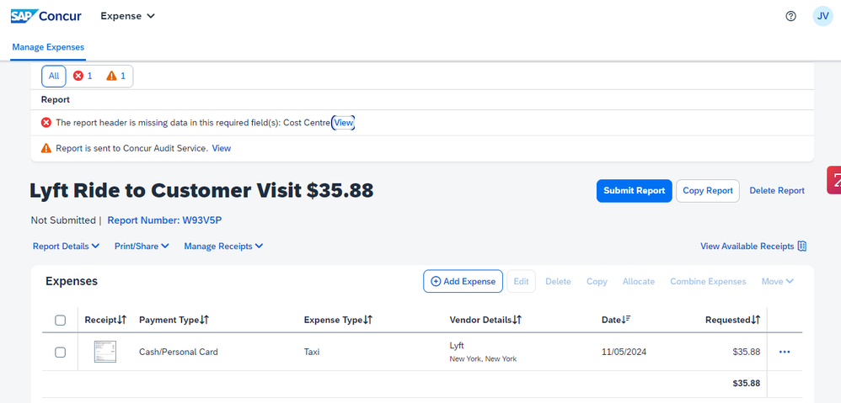This screenshot has width=841, height=403.
Task: Click the New York, New York vendor location
Action: click(x=483, y=359)
